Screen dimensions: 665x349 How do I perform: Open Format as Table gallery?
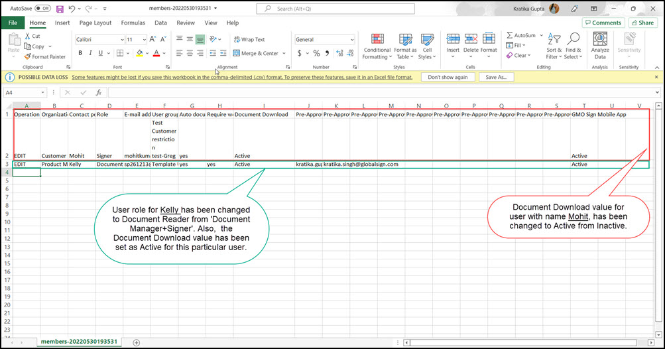405,46
